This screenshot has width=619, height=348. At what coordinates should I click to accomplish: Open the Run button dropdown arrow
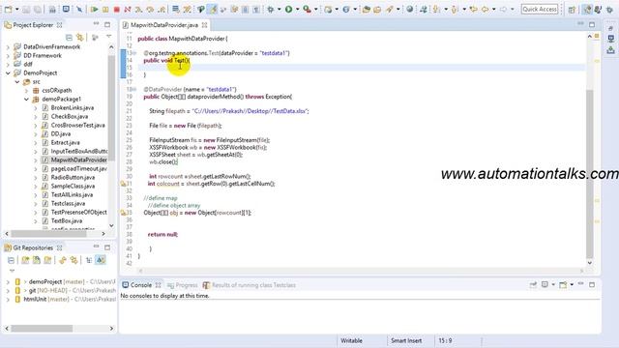click(x=297, y=9)
